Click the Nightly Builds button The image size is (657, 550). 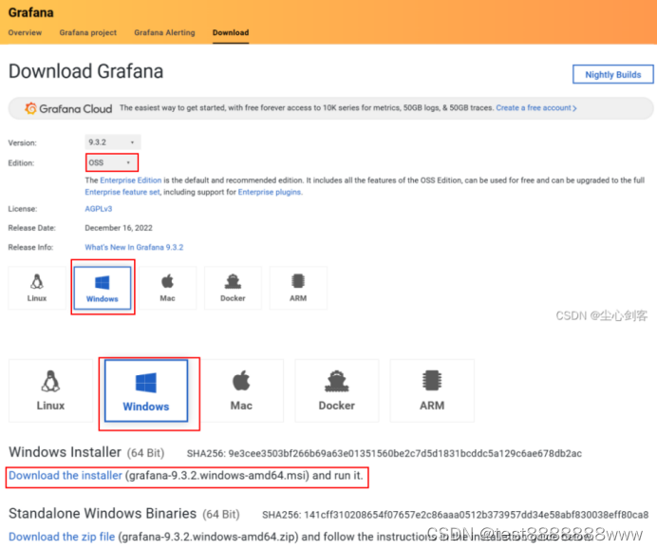612,75
